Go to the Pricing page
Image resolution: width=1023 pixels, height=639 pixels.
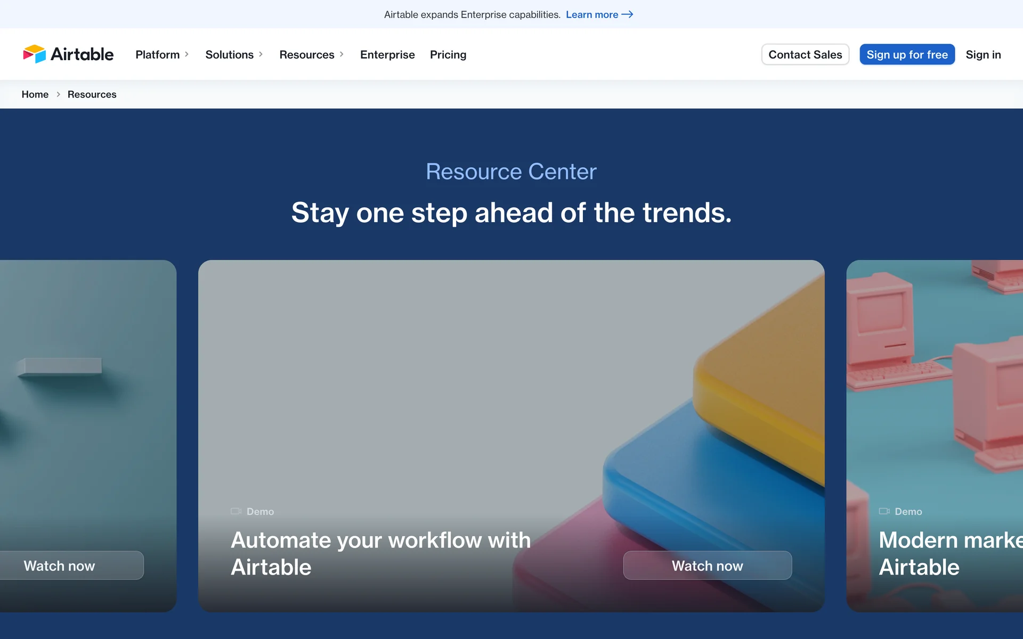(x=448, y=54)
